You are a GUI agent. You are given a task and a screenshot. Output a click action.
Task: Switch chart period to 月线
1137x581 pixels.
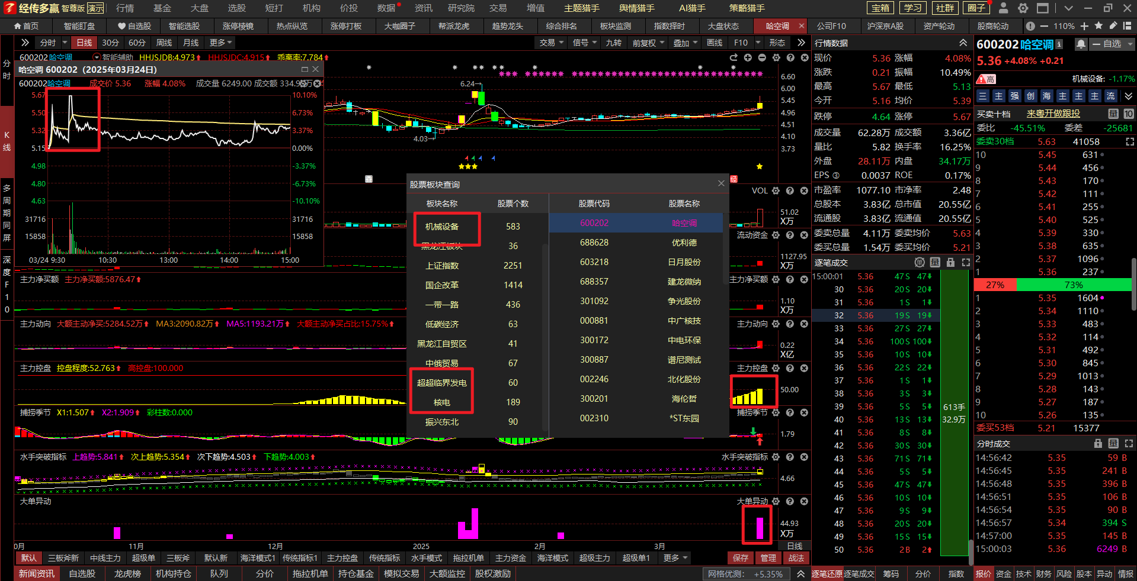click(x=191, y=43)
